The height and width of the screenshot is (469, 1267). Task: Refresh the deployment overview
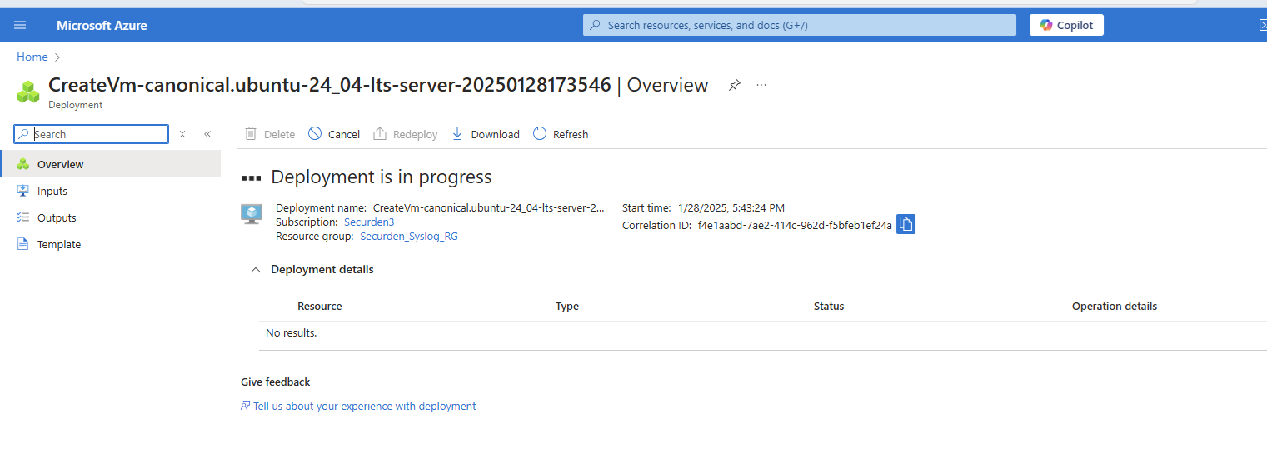(x=561, y=134)
